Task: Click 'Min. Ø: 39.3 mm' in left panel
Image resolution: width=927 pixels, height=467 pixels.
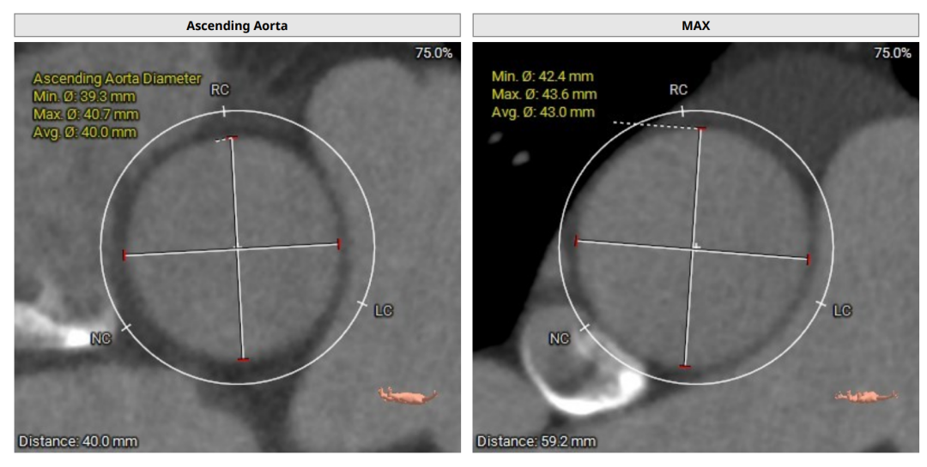Action: pyautogui.click(x=84, y=96)
